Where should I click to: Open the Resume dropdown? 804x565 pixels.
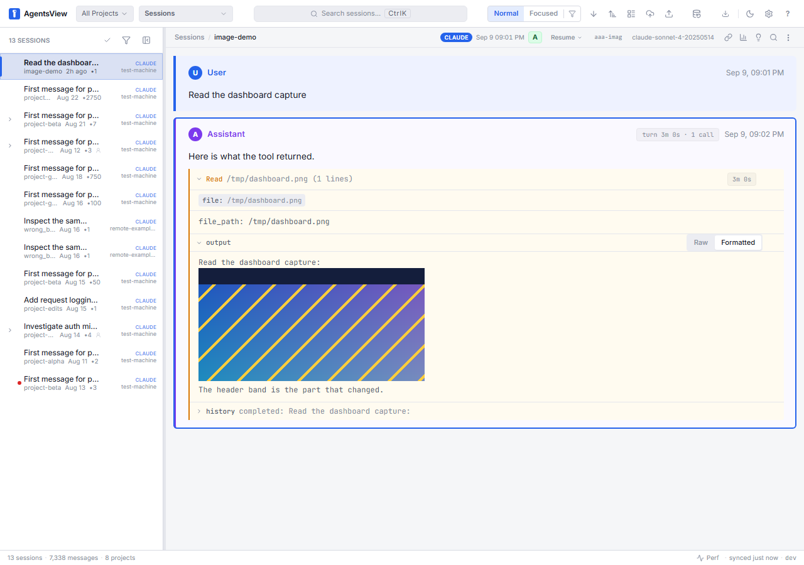[566, 38]
